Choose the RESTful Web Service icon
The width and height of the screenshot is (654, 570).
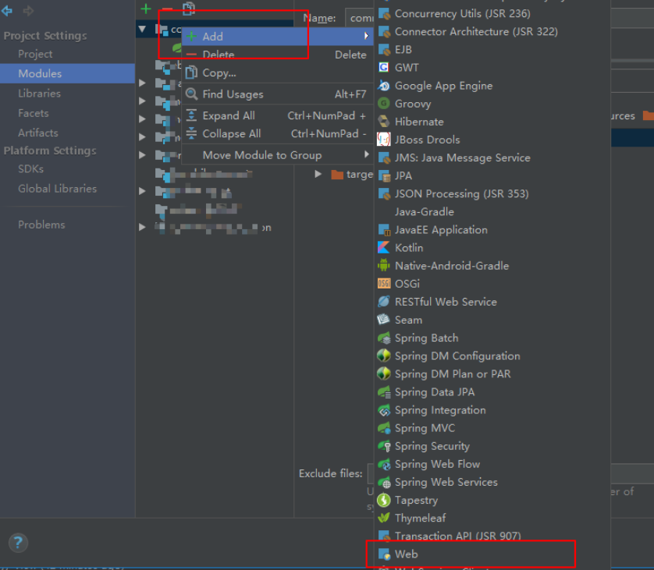coord(384,301)
